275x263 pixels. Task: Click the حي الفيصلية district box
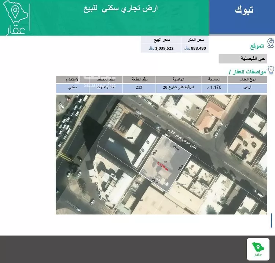point(243,59)
